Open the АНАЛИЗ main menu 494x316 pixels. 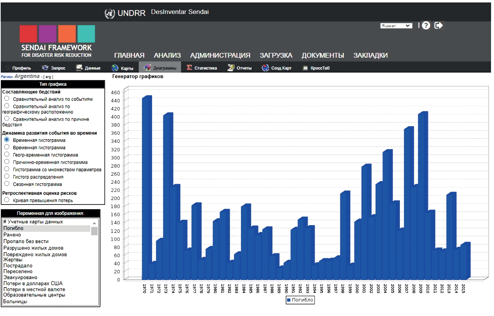click(167, 55)
